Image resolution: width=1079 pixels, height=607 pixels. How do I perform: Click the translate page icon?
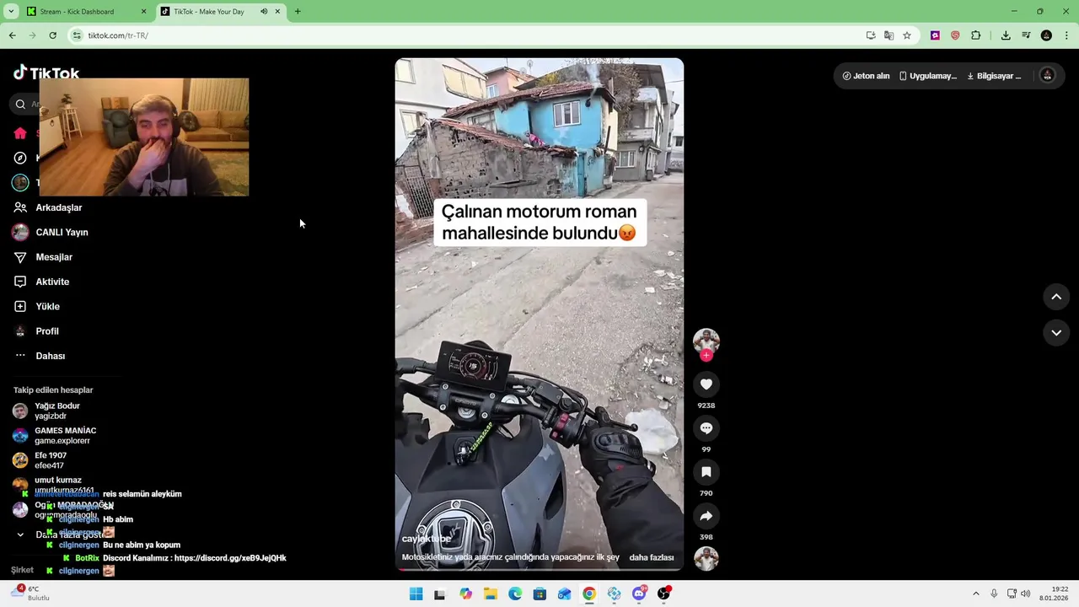[888, 35]
